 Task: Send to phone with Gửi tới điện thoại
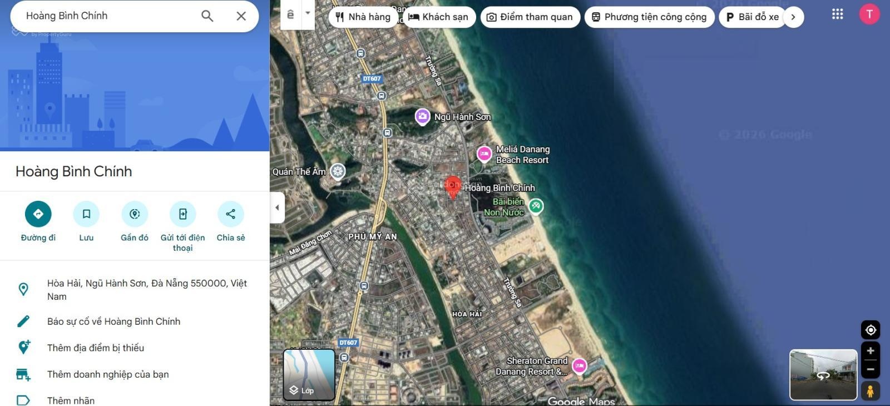[183, 214]
